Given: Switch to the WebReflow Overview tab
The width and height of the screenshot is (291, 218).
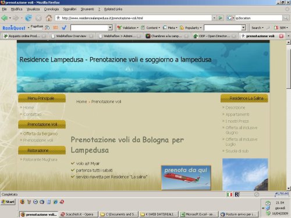Looking at the screenshot, I should click(72, 36).
